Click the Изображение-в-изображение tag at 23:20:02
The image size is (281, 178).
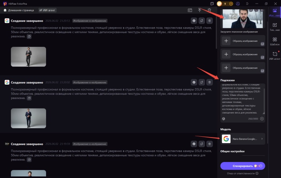coord(90,83)
